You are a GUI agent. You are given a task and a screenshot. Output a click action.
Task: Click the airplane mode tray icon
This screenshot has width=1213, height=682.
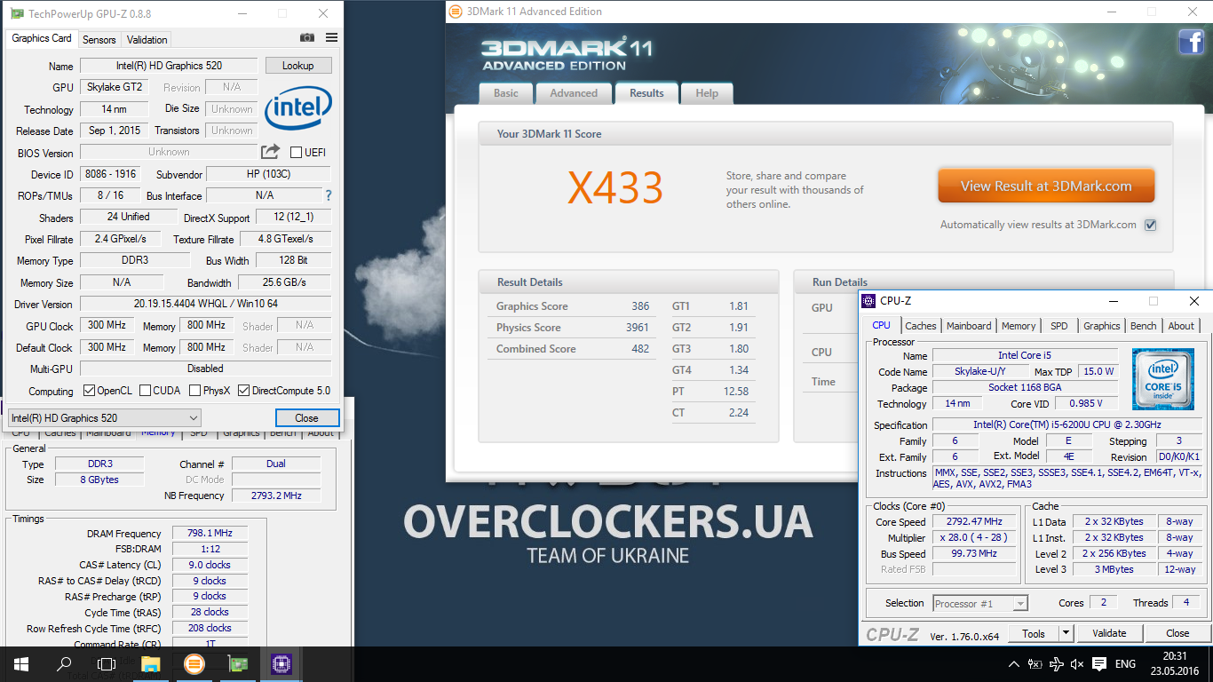[x=1057, y=664]
